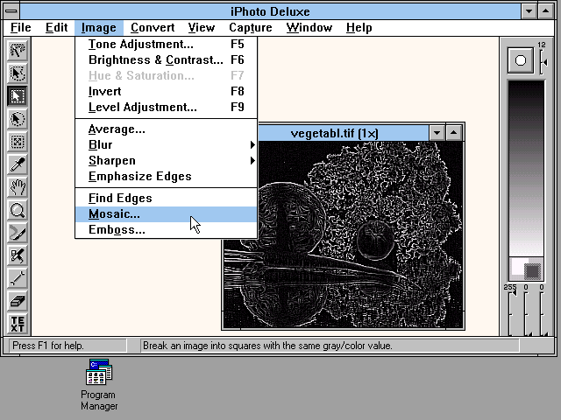561x420 pixels.
Task: Select the eraser tool
Action: click(18, 302)
